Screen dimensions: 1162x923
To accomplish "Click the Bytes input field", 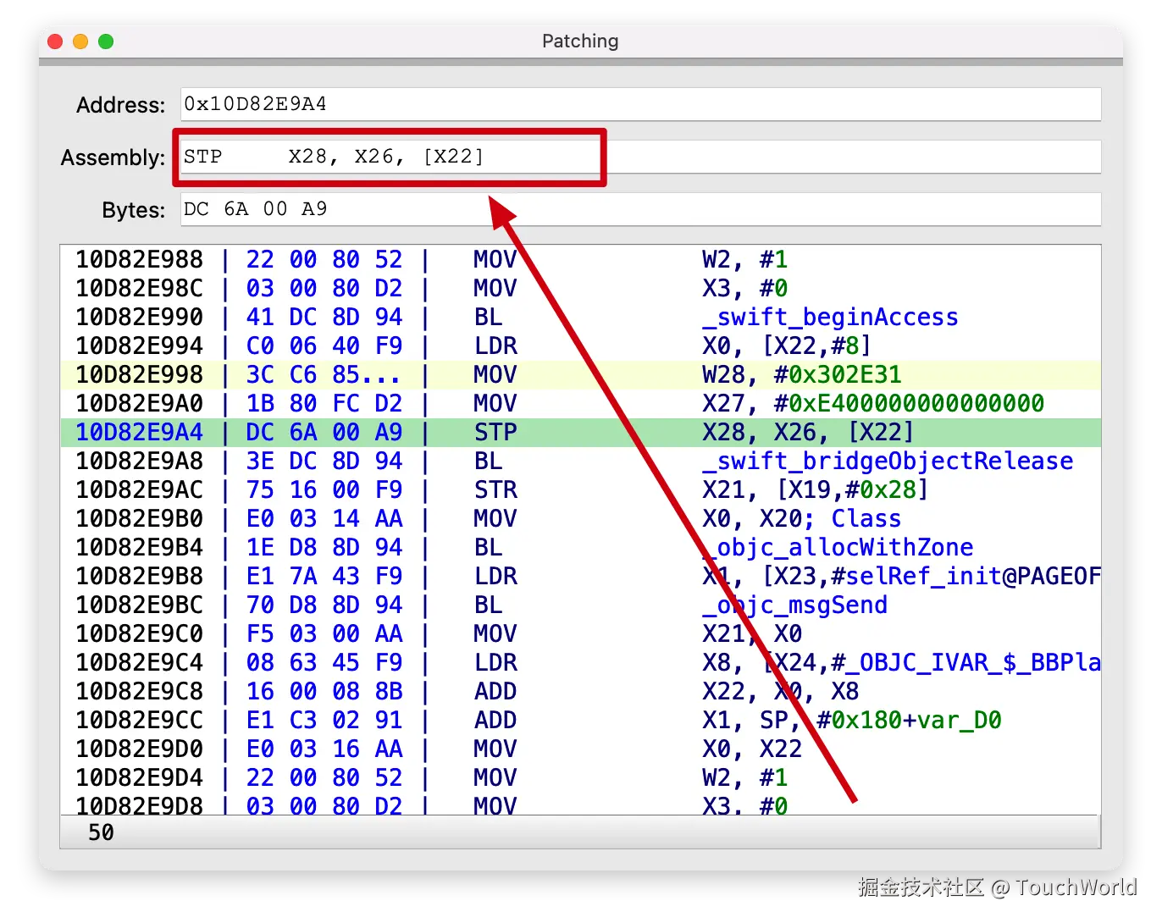I will (x=640, y=209).
